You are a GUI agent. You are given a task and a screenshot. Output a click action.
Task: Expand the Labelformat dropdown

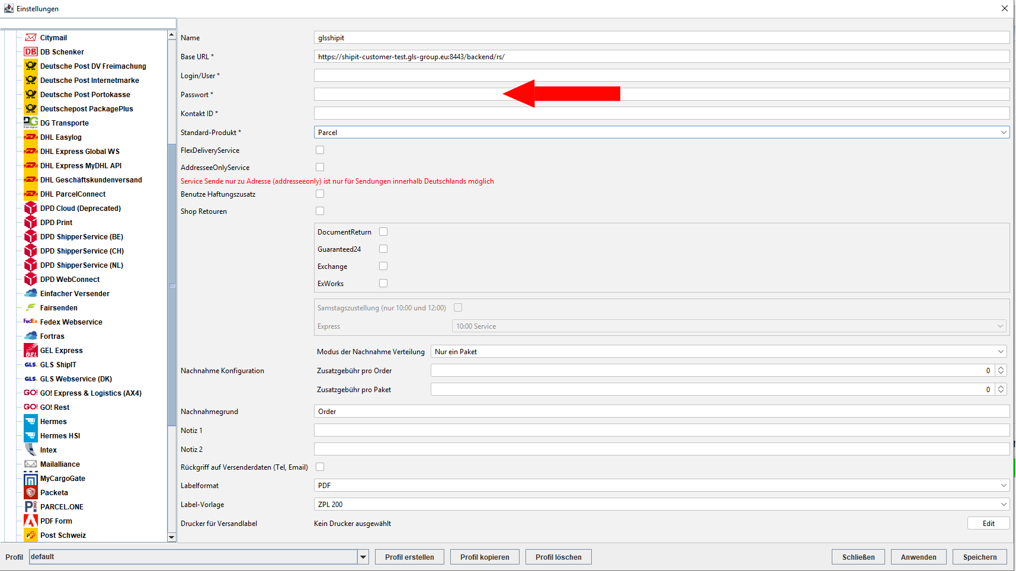662,485
